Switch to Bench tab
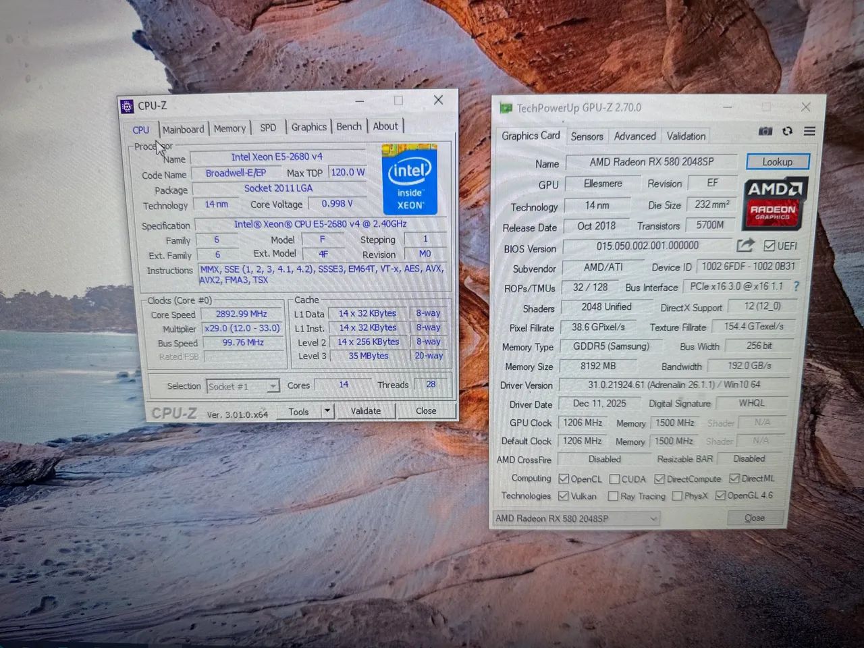 pos(349,126)
